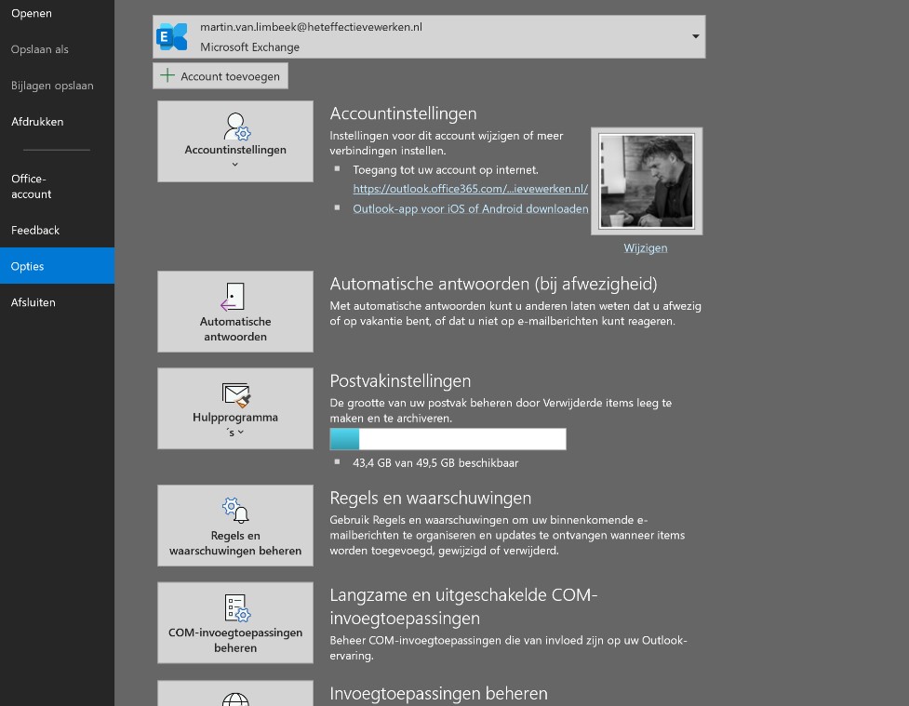Click the Toegang tot uw account op internet text
Viewport: 909px width, 706px height.
446,170
